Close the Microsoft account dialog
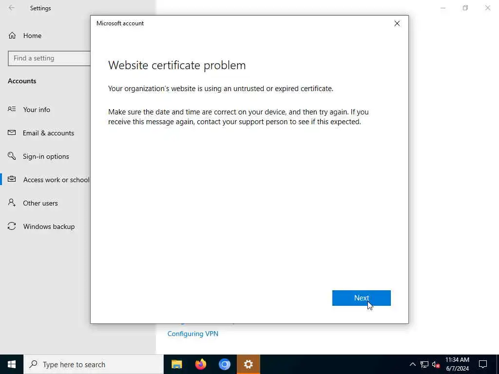Image resolution: width=499 pixels, height=374 pixels. [397, 23]
